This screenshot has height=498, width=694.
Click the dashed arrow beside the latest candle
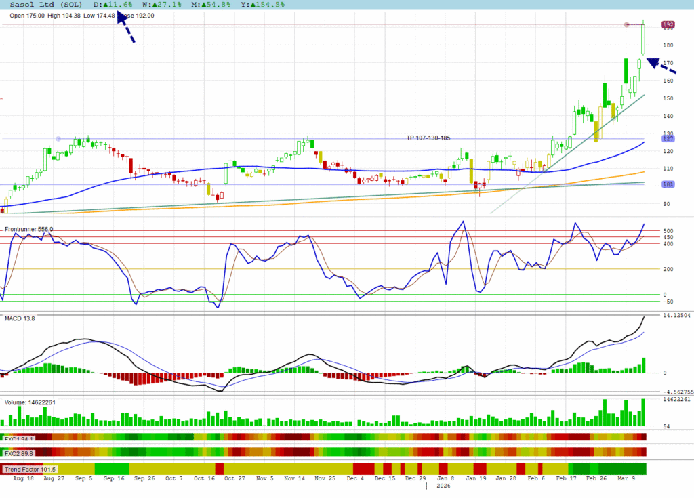coord(666,66)
